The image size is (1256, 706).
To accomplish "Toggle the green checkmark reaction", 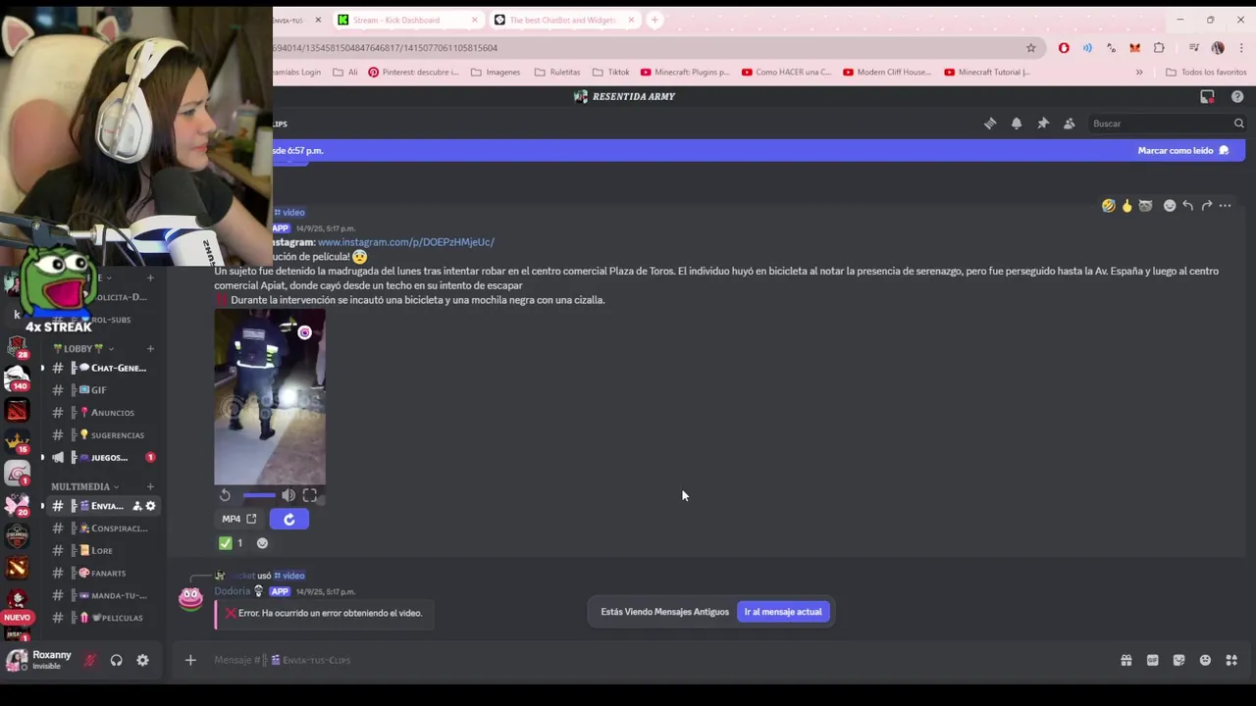I will pyautogui.click(x=232, y=543).
